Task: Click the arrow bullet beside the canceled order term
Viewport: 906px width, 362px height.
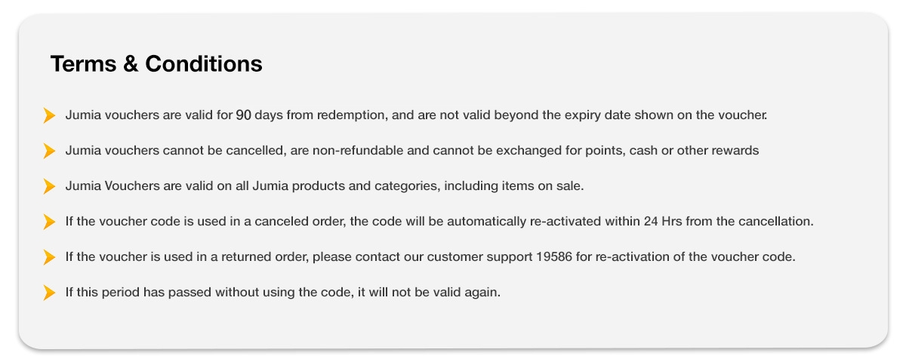Action: point(49,222)
